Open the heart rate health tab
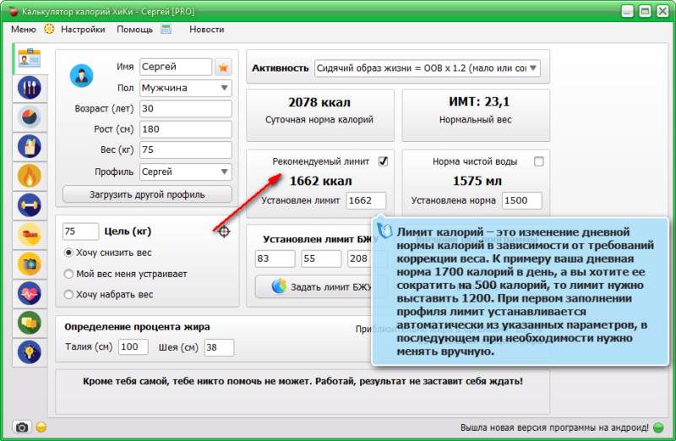Screen dimensions: 676x441 [x=29, y=292]
